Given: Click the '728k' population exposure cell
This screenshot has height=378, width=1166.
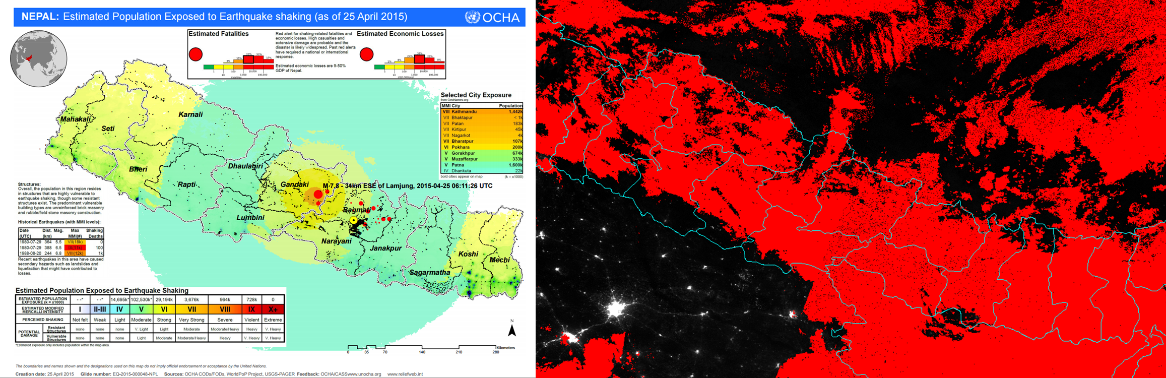Looking at the screenshot, I should (252, 299).
